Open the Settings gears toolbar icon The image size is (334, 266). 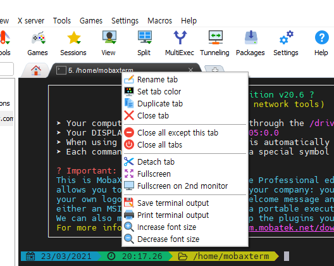pos(287,37)
